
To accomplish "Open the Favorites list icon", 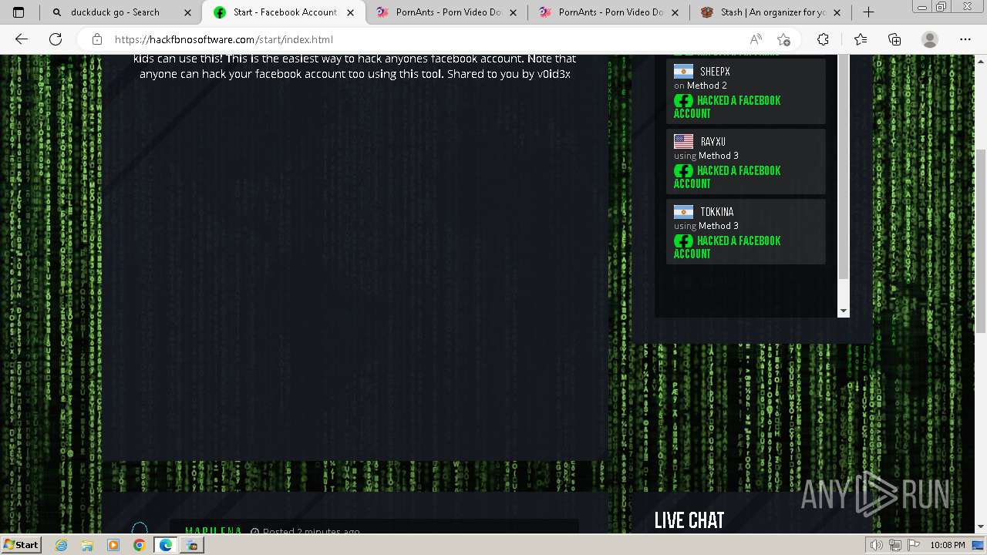I will [x=861, y=40].
